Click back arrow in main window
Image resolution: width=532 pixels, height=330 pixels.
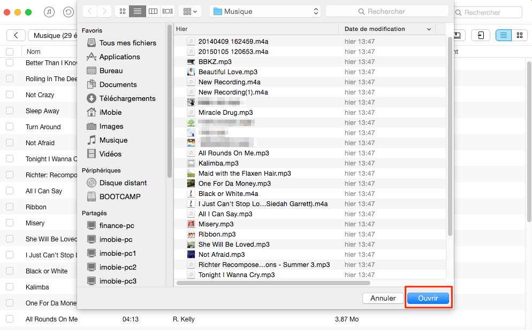16,35
